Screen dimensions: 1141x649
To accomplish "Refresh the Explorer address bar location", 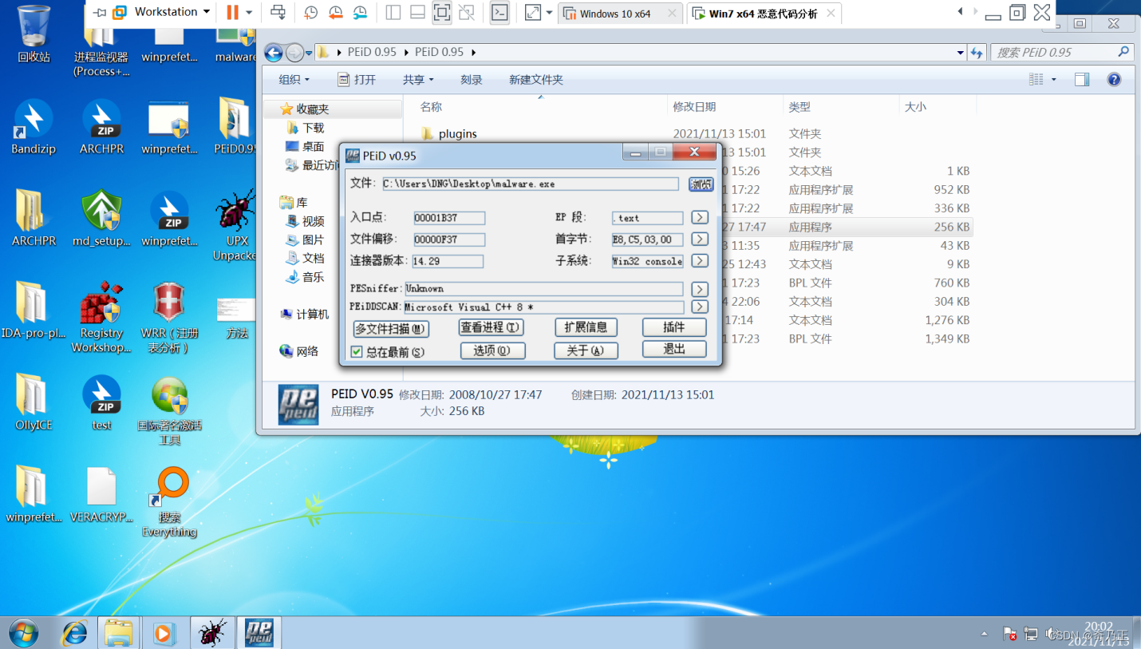I will [977, 53].
